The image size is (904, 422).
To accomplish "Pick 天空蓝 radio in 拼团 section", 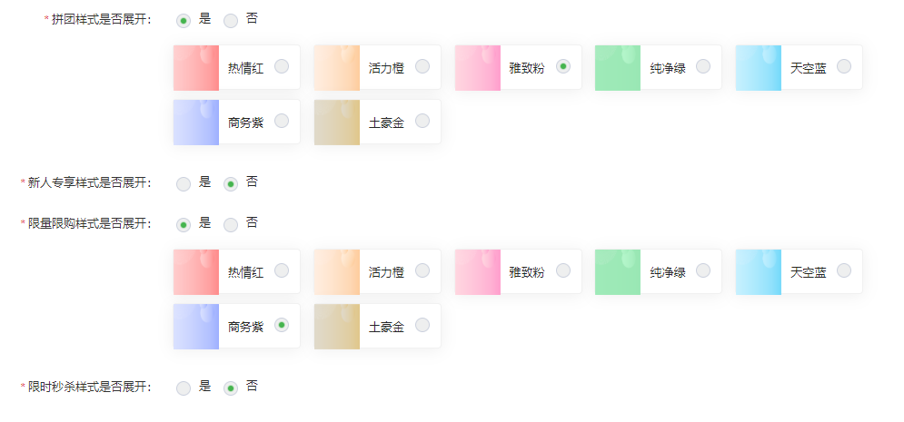I will [x=843, y=66].
